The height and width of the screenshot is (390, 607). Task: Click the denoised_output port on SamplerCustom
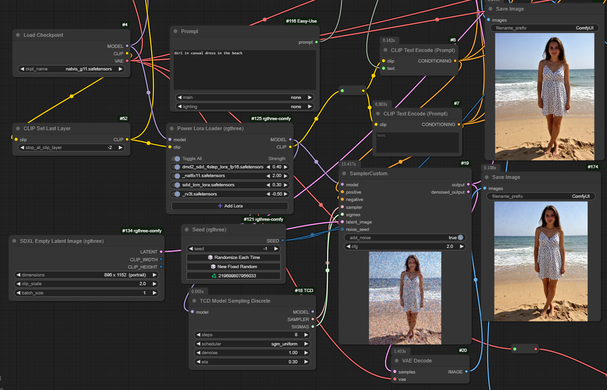468,192
